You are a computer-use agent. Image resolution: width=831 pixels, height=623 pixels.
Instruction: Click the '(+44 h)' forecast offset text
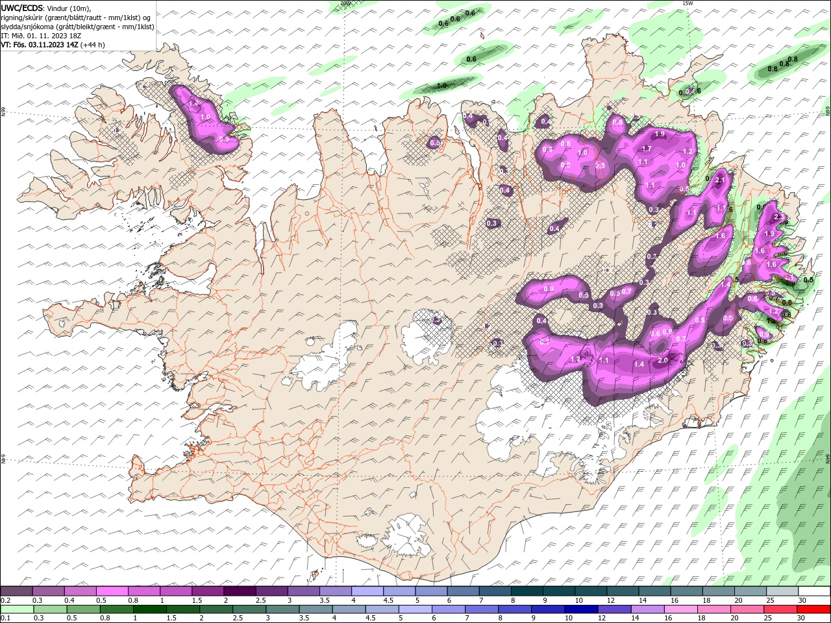click(x=93, y=45)
